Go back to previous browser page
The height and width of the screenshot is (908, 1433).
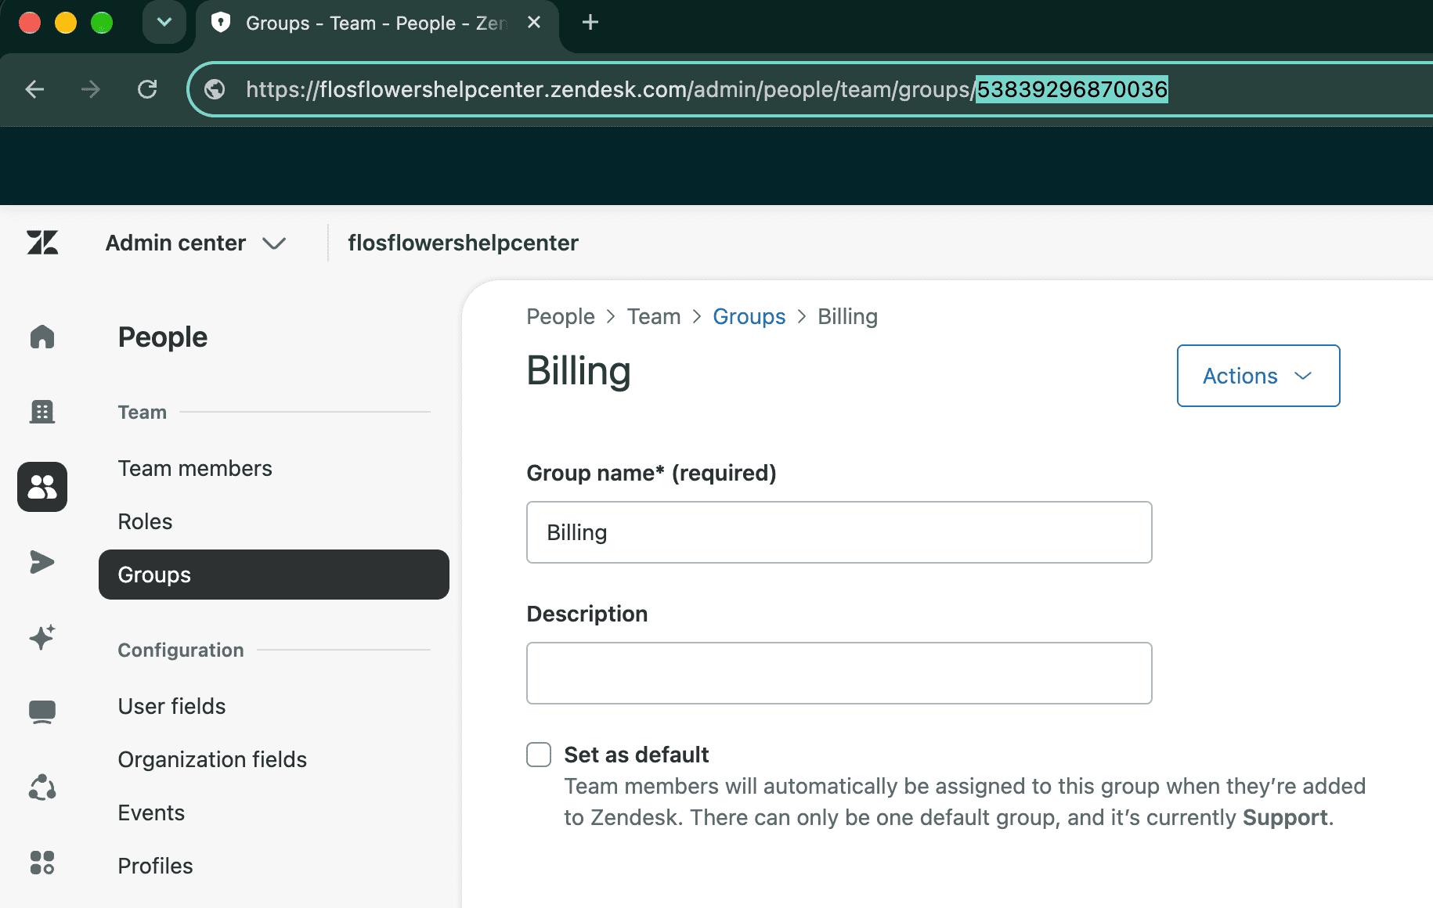click(x=34, y=89)
